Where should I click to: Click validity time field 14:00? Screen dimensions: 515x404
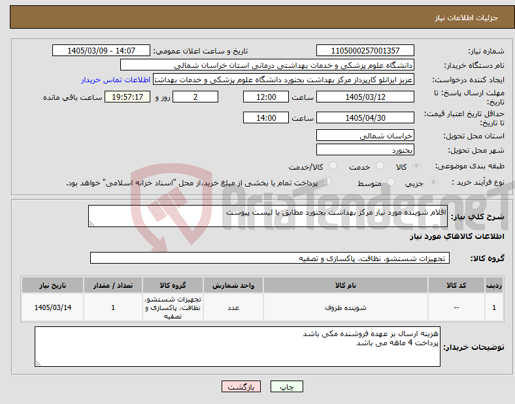point(266,117)
